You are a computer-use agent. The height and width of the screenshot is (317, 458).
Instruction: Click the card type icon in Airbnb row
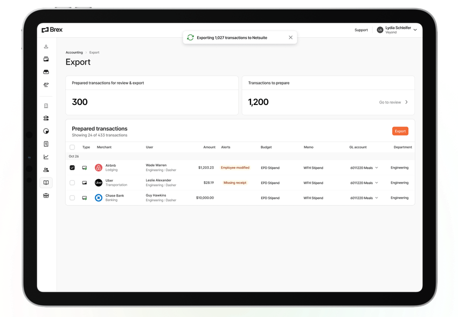click(85, 168)
